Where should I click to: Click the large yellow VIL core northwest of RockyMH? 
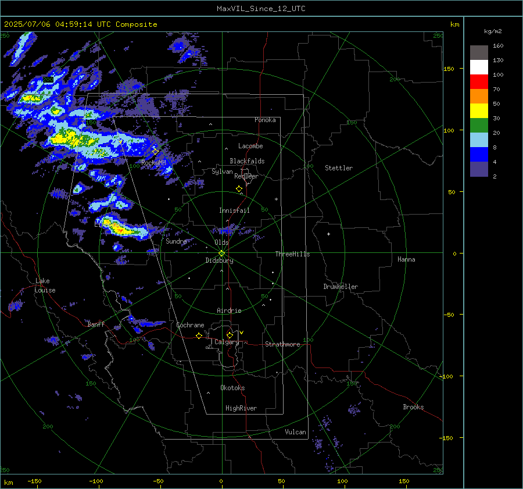71,138
